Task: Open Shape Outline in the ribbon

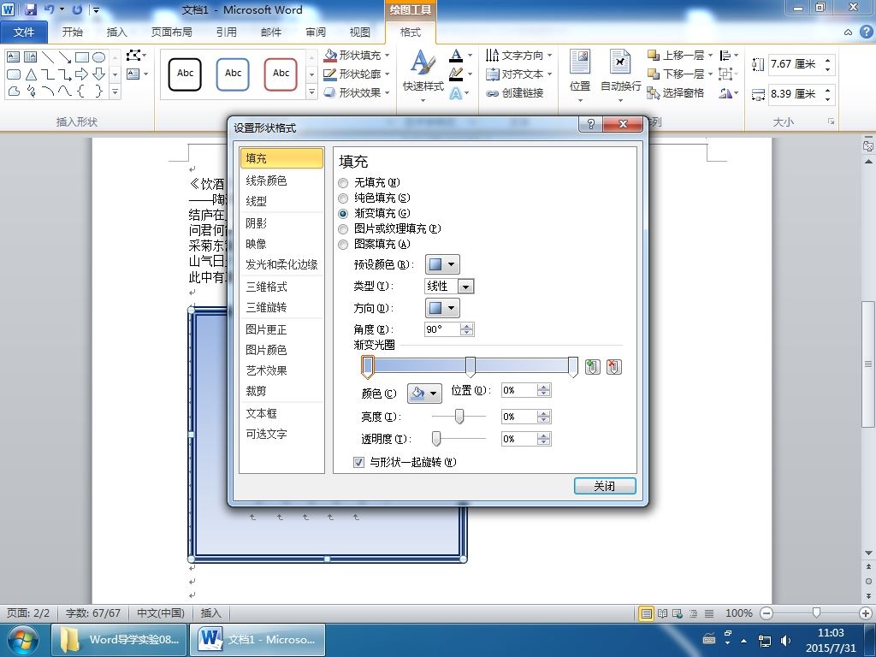Action: point(357,74)
